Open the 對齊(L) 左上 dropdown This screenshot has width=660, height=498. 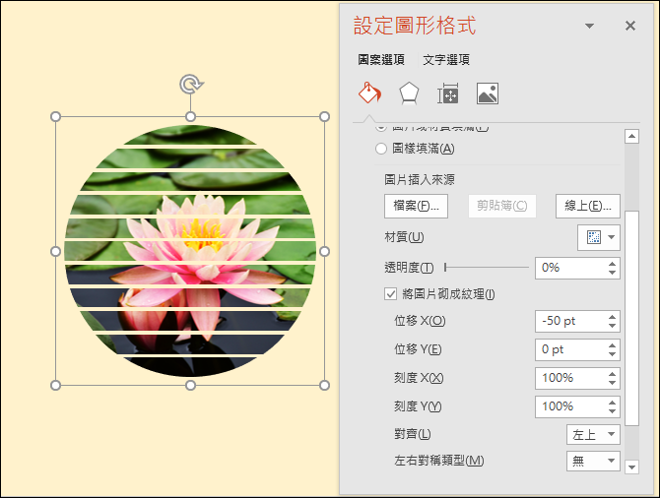[593, 434]
